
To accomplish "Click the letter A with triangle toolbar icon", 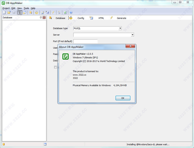I will click(x=47, y=13).
